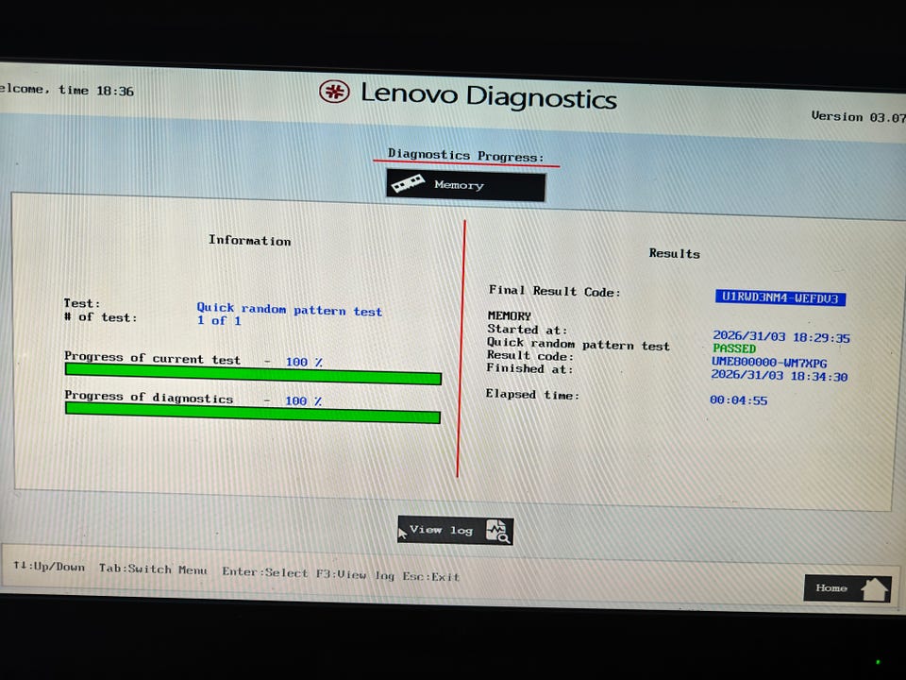
Task: Select the final result code U1RWD3NM4-WEFDV3
Action: click(780, 297)
